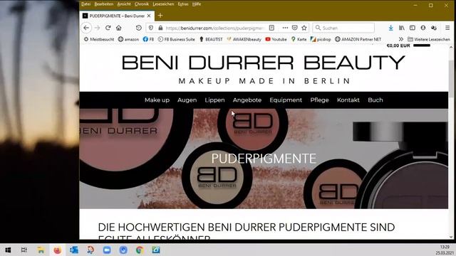Viewport: 456px width, 256px height.
Task: Open File Explorer from taskbar
Action: tap(41, 250)
